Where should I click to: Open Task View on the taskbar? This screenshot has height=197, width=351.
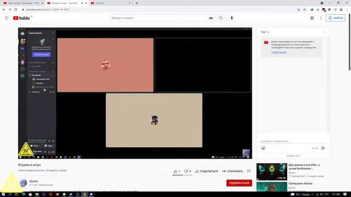point(16,194)
